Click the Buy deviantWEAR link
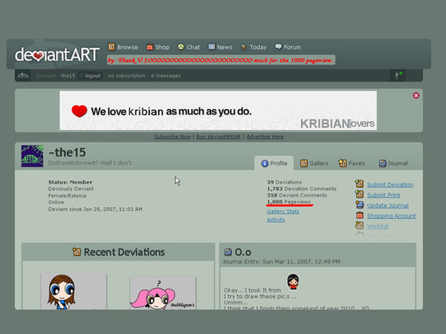 coord(219,137)
